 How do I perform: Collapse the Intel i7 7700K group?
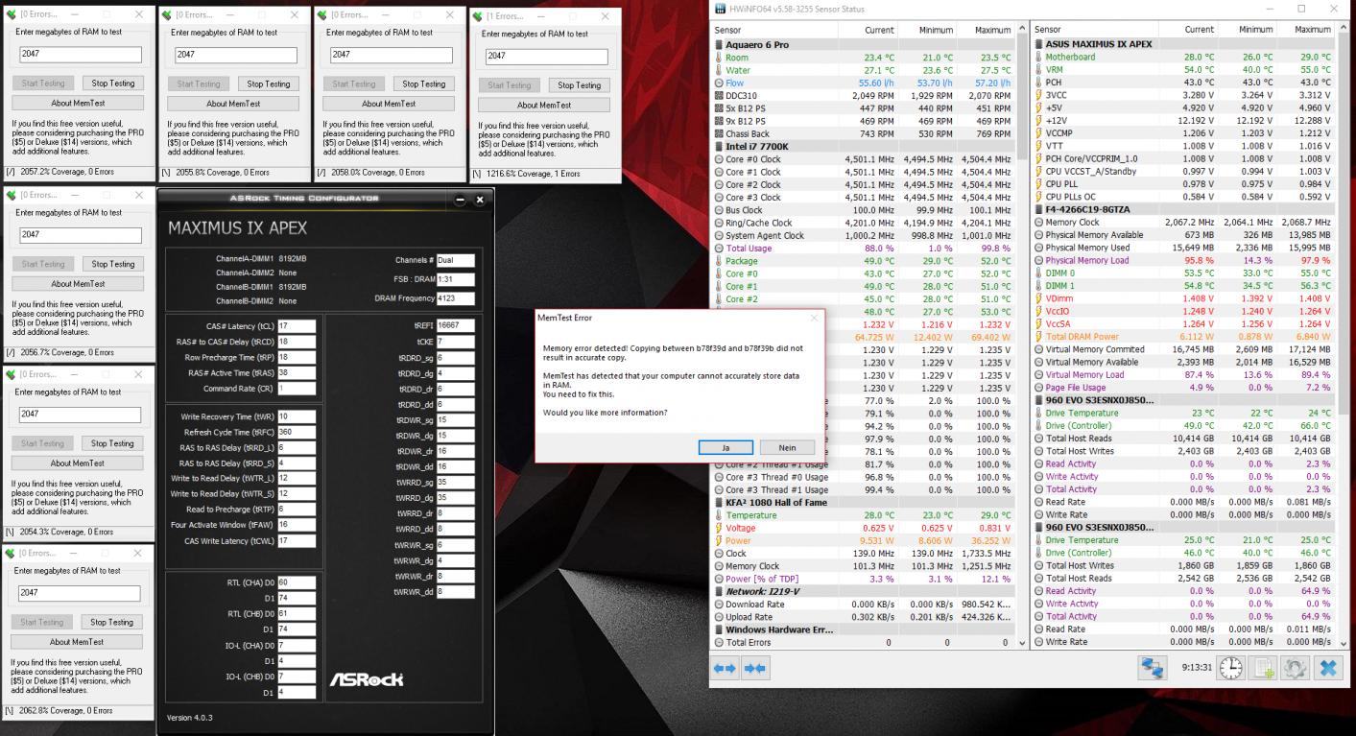click(x=718, y=147)
